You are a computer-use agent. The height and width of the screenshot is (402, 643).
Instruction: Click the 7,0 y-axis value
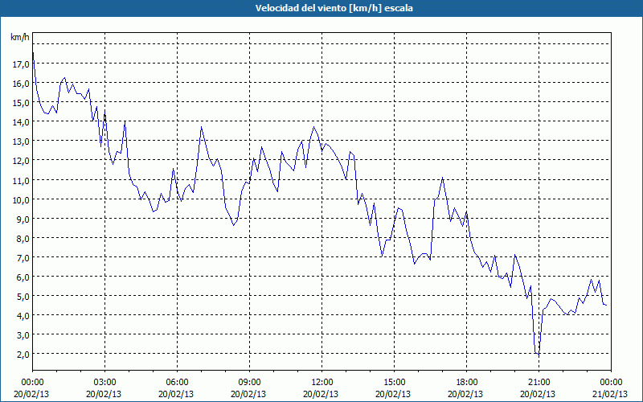[x=23, y=257]
